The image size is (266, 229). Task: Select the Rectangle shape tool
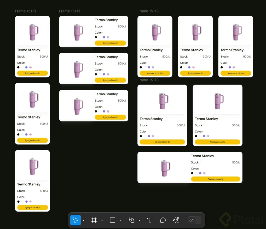click(x=113, y=220)
